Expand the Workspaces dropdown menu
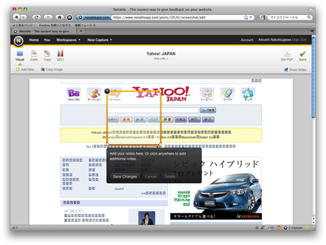The height and width of the screenshot is (245, 326). [x=68, y=40]
